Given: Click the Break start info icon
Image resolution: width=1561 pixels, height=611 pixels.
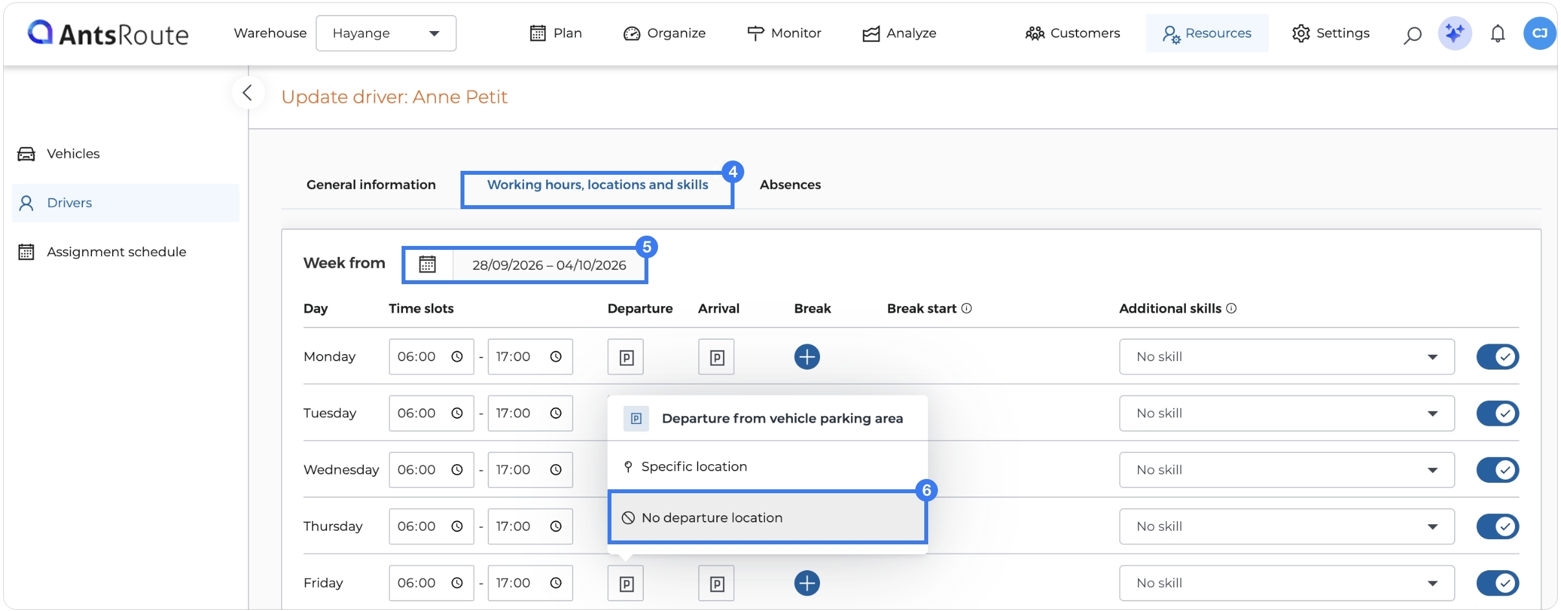Looking at the screenshot, I should (966, 309).
